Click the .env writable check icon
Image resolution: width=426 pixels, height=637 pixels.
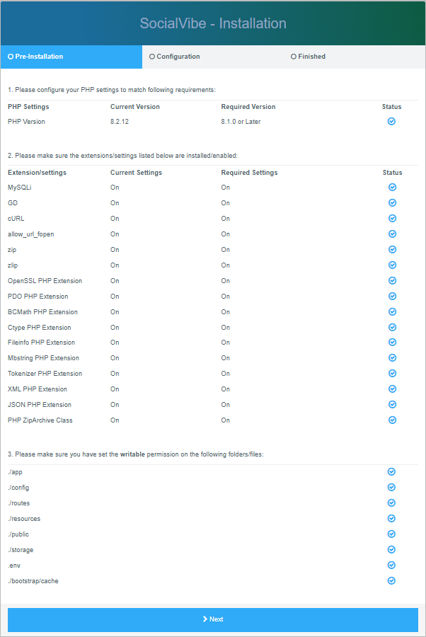391,565
